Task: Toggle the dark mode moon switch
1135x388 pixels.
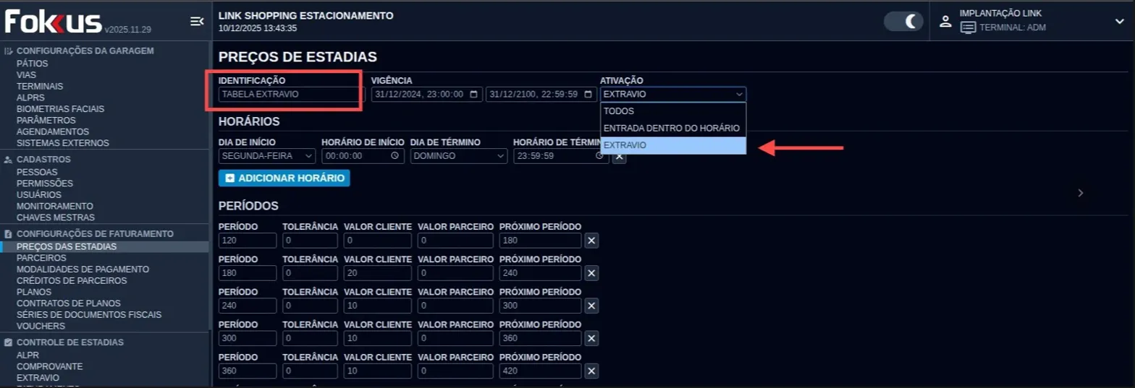Action: pos(904,22)
